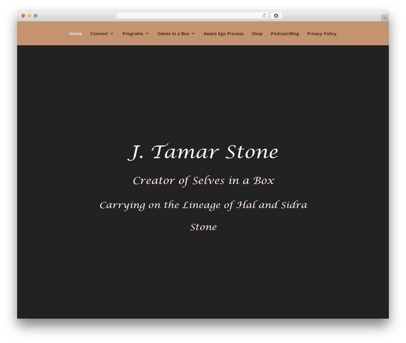Click the Creator of Selves in a Box subtitle
406x343 pixels.
click(203, 181)
